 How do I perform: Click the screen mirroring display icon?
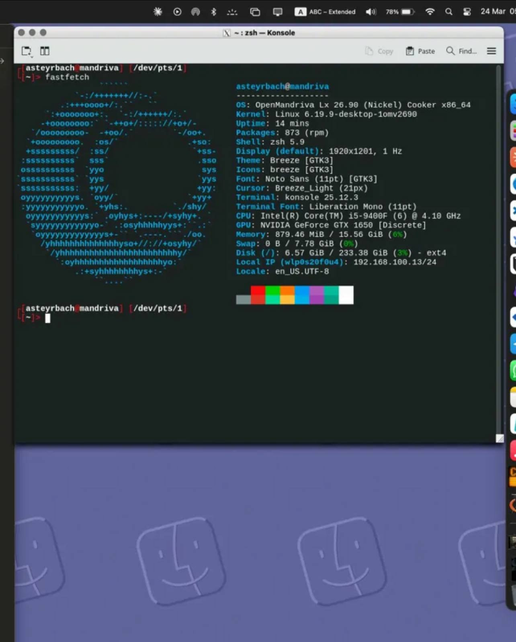pyautogui.click(x=277, y=12)
